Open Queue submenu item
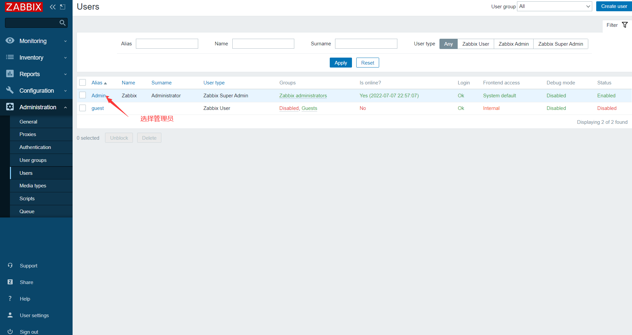 tap(41, 212)
